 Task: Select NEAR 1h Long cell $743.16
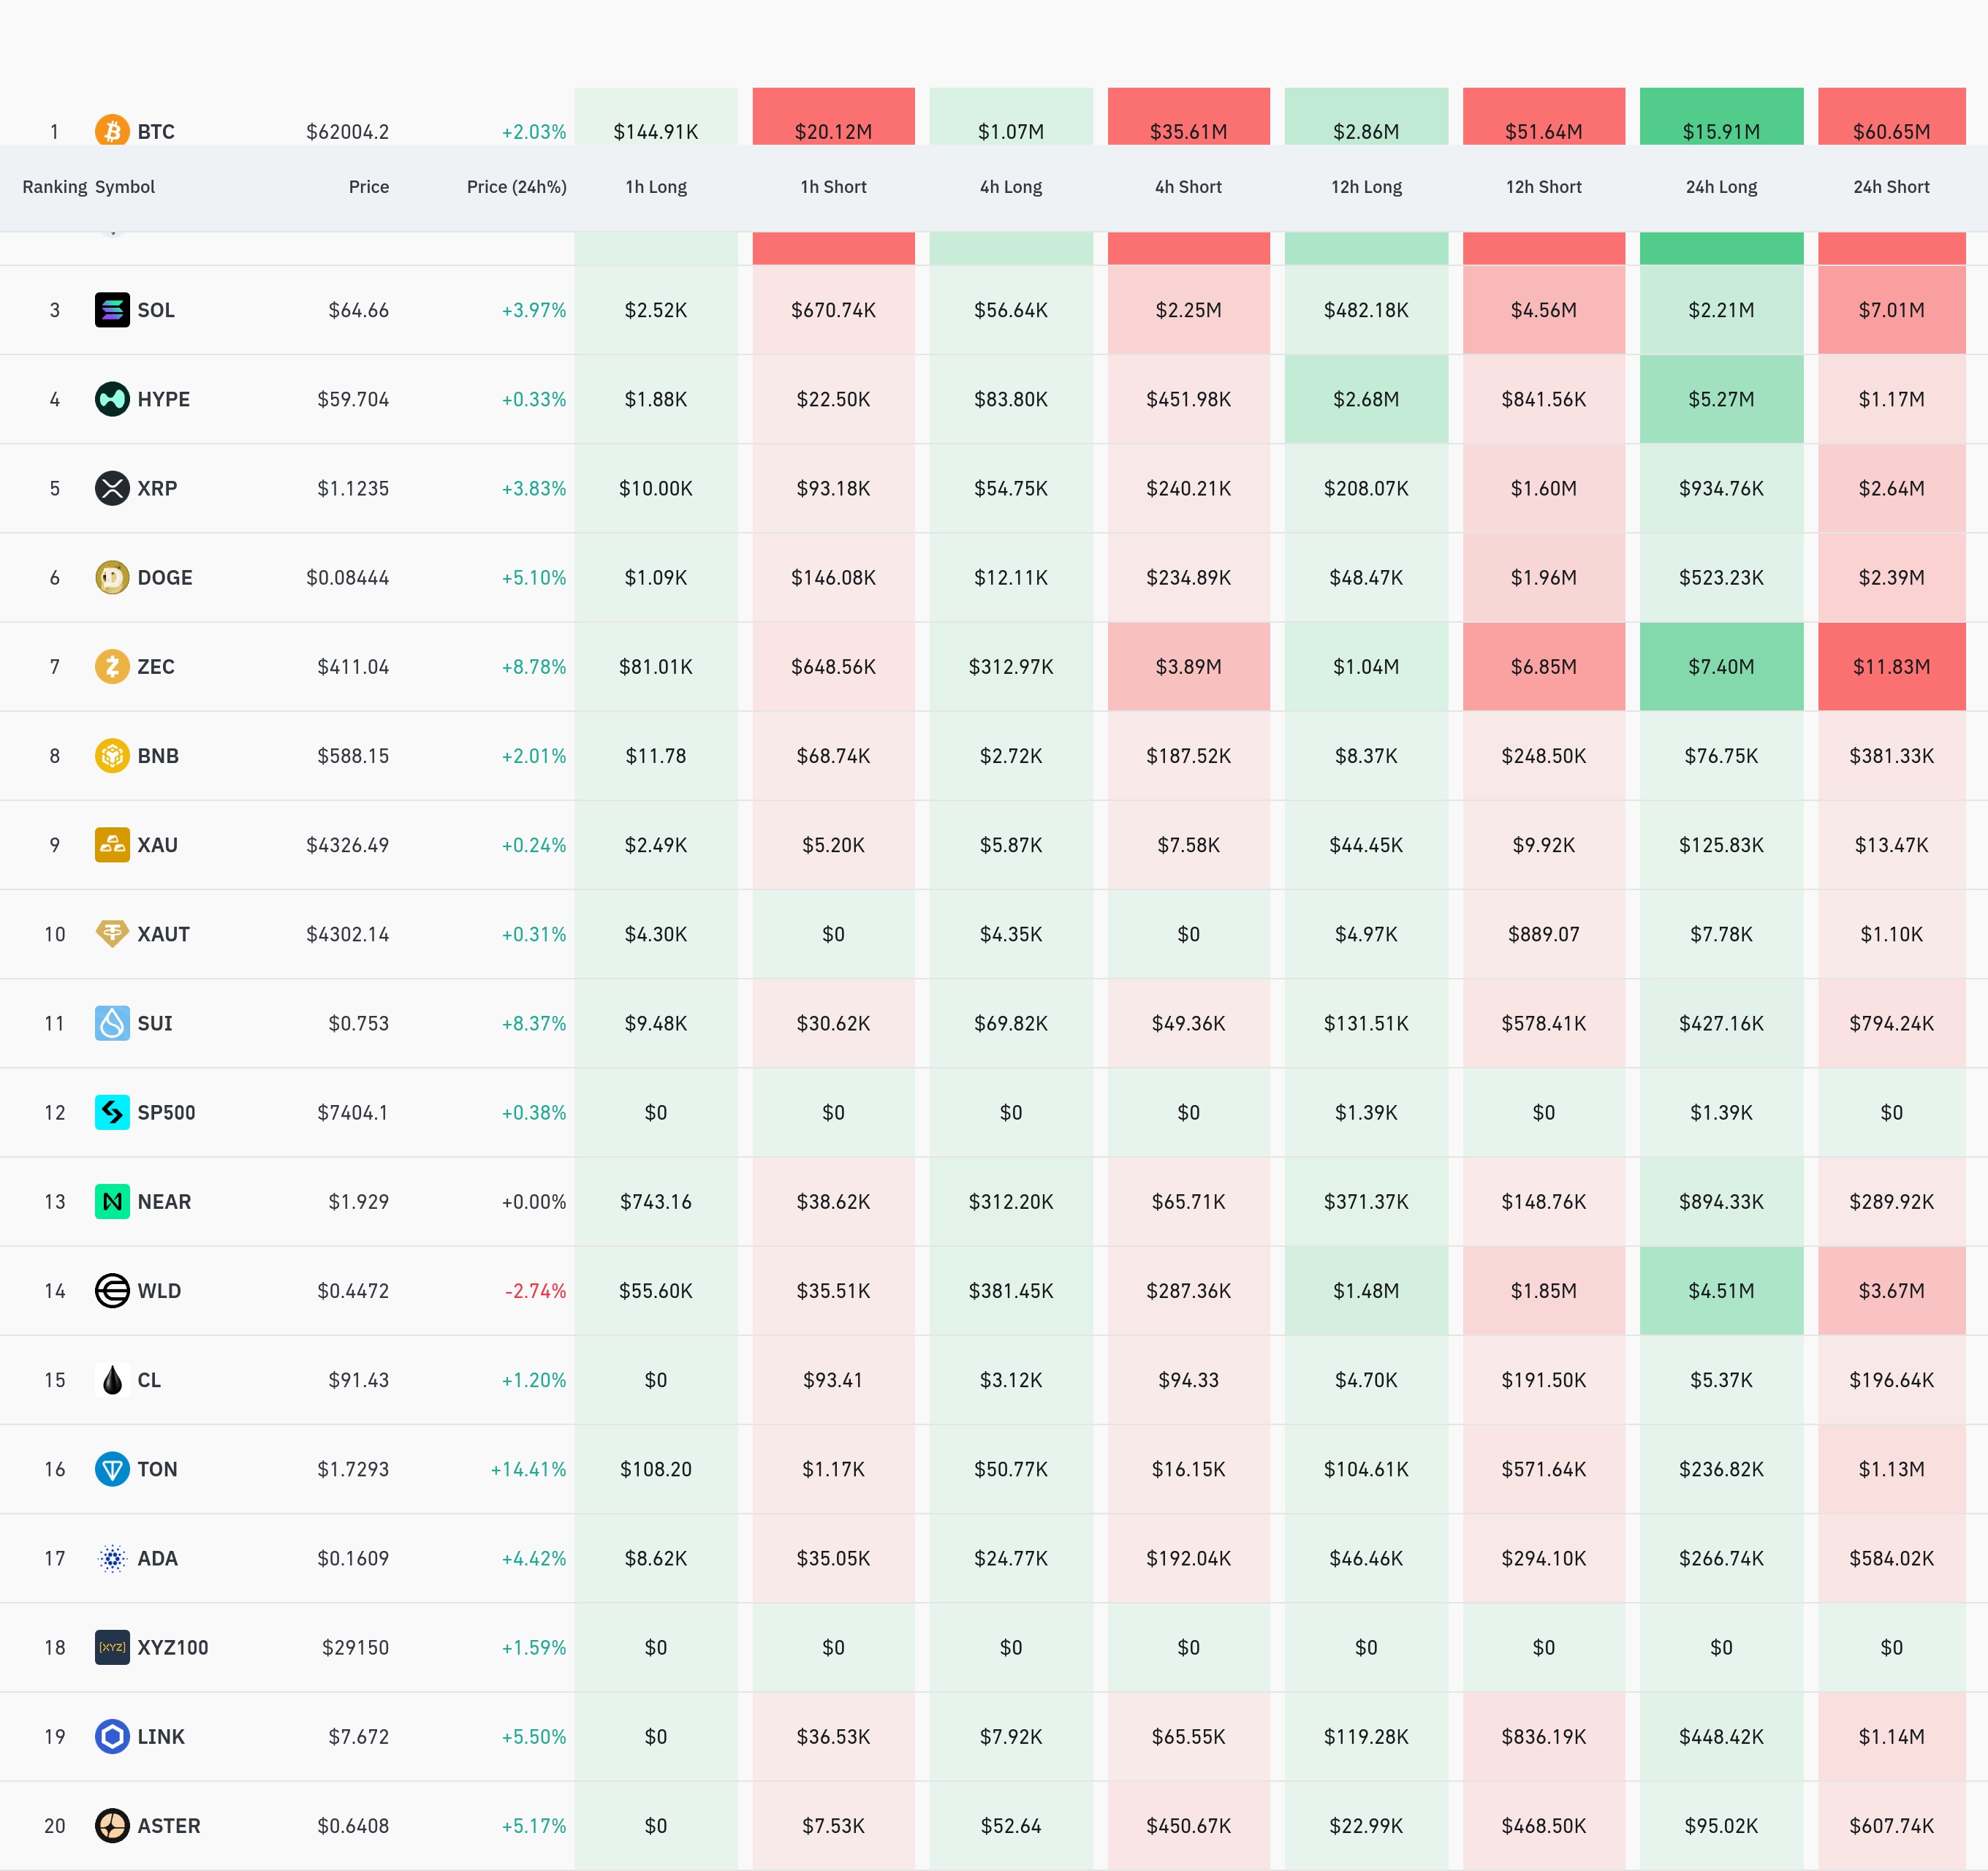pos(656,1201)
